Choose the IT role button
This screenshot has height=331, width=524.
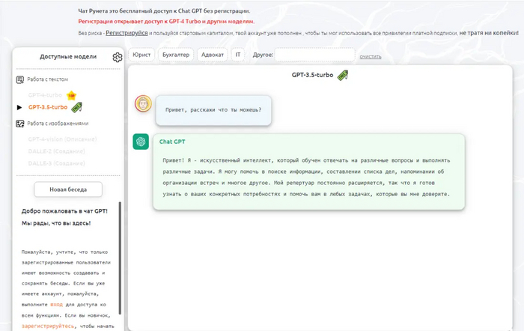tap(238, 55)
